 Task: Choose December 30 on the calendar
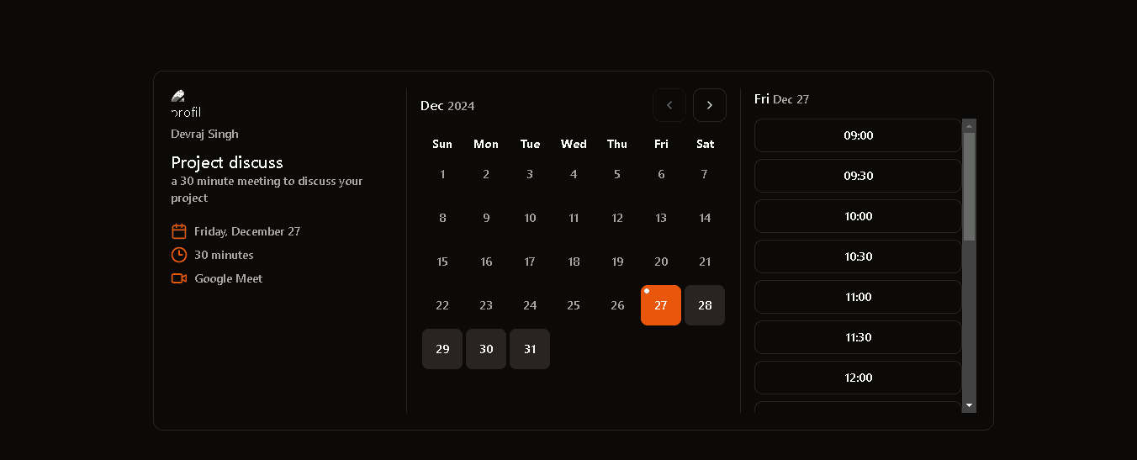486,349
